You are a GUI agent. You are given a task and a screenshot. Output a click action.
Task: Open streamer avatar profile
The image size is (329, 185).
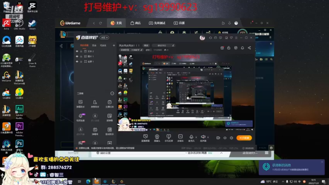pos(202,38)
